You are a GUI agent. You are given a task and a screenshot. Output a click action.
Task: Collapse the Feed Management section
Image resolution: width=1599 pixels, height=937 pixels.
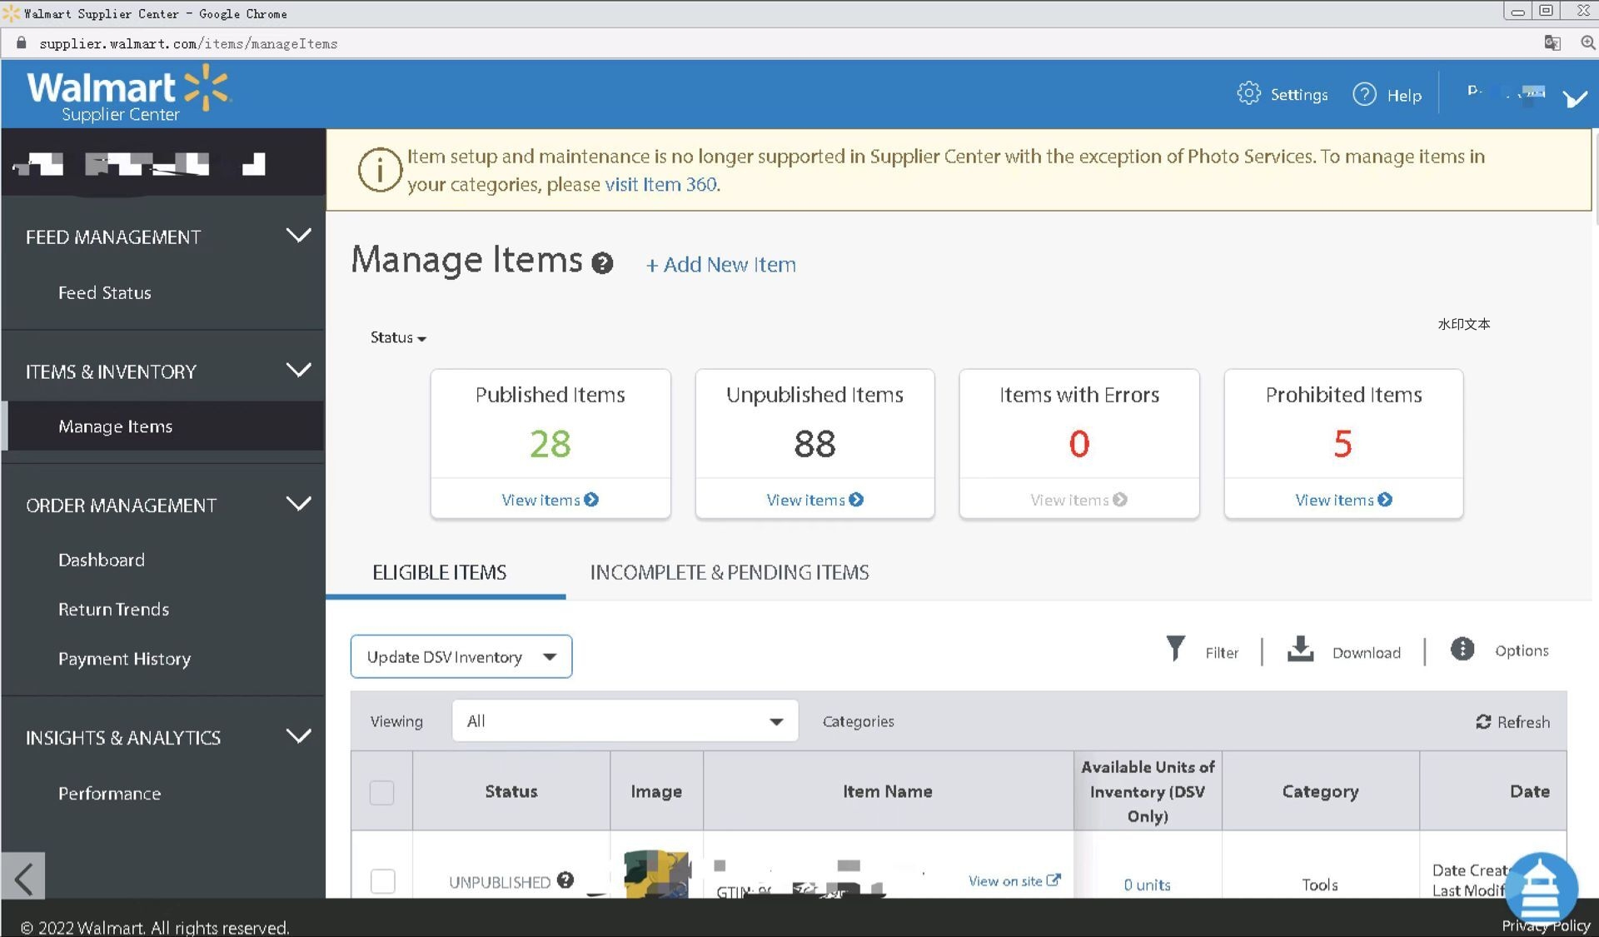tap(298, 236)
